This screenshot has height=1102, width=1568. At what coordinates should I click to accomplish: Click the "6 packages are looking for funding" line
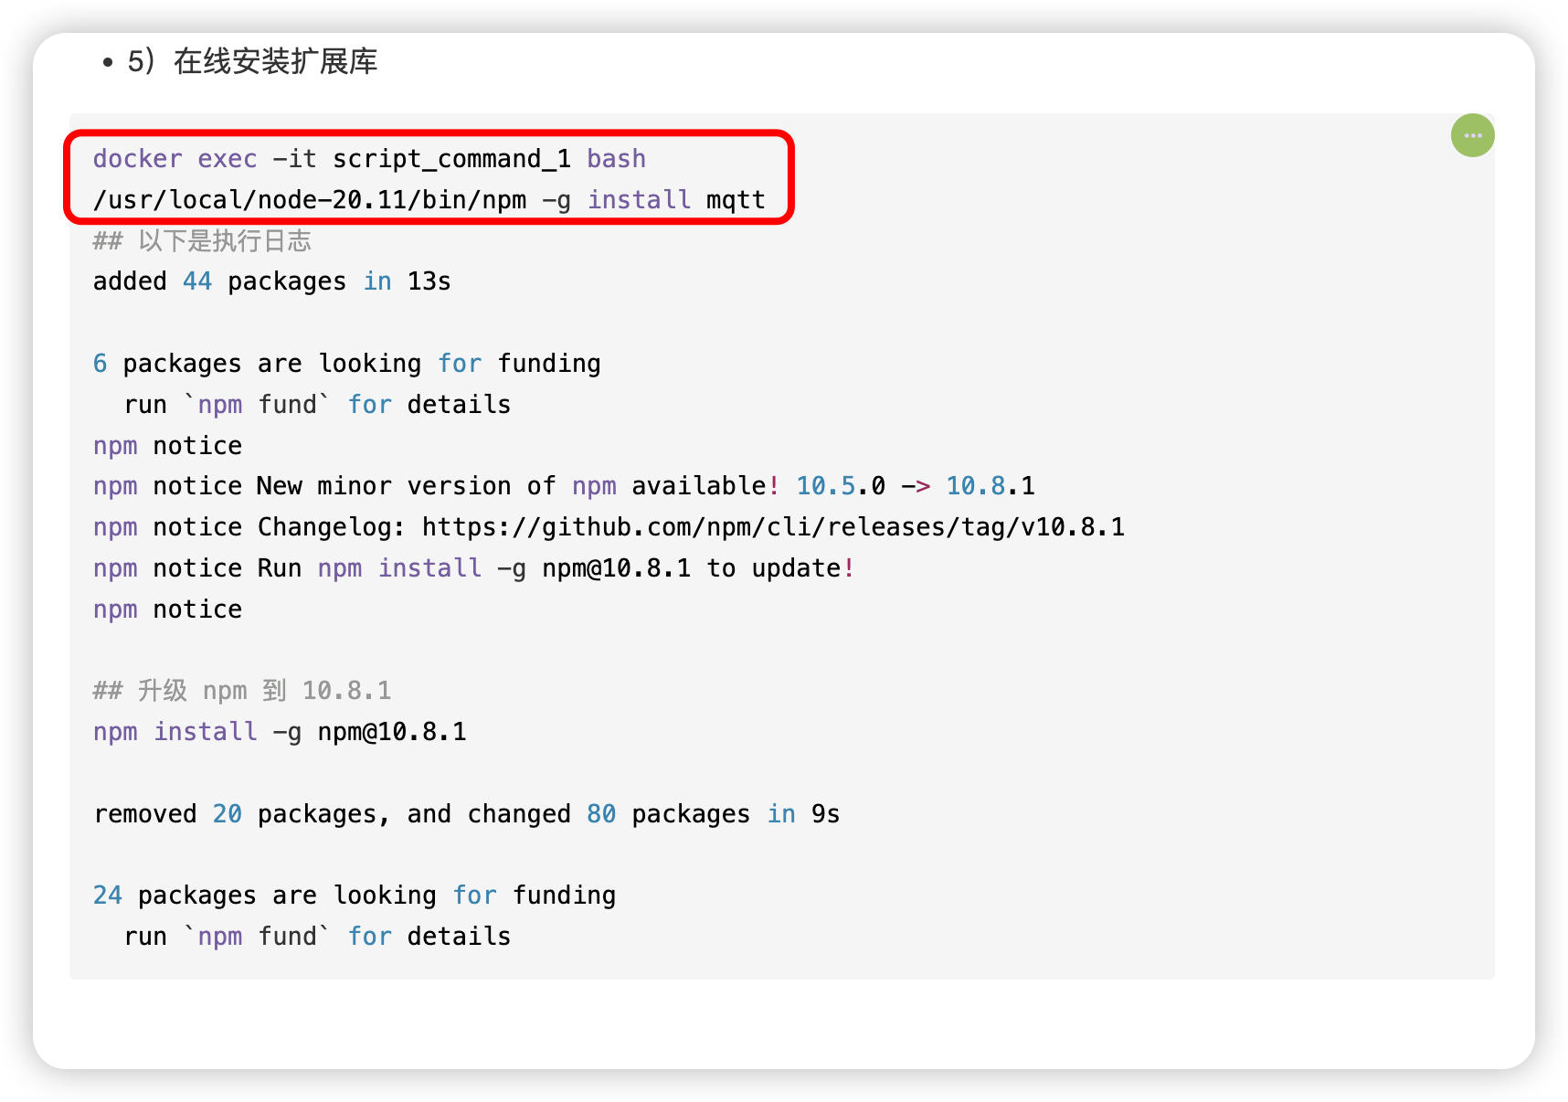point(346,364)
